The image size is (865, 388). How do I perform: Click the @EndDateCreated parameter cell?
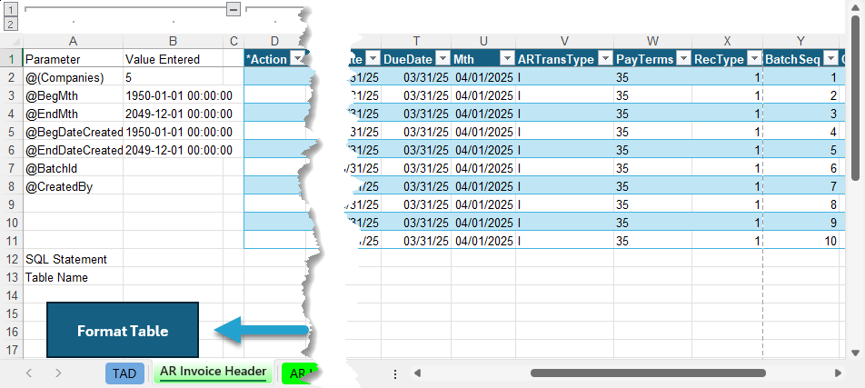(x=73, y=150)
